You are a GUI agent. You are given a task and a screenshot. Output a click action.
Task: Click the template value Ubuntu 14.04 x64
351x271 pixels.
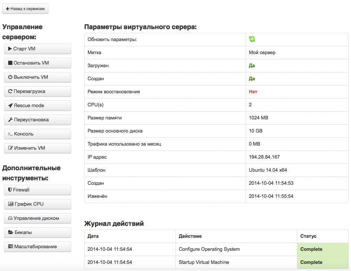[x=268, y=170]
